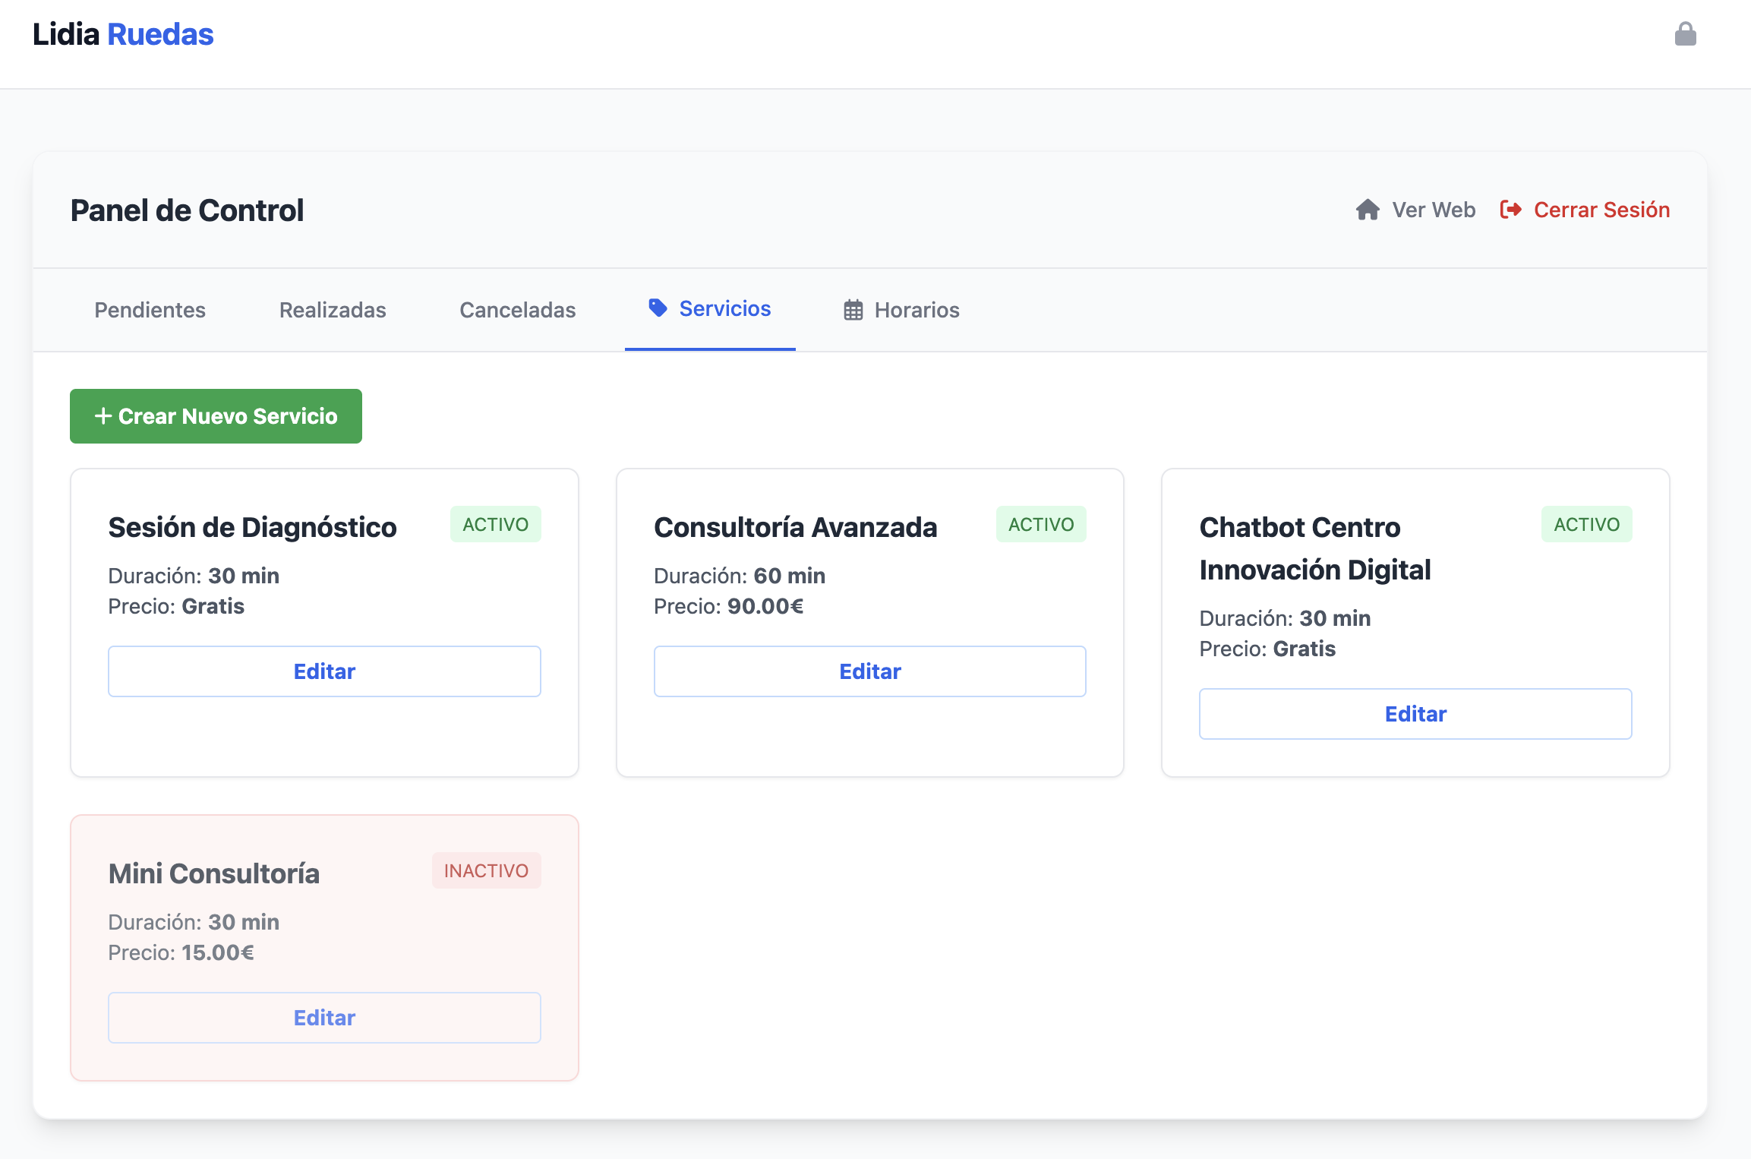Click ACTIVO badge on Consultoría Avanzada
This screenshot has width=1751, height=1159.
point(1040,524)
